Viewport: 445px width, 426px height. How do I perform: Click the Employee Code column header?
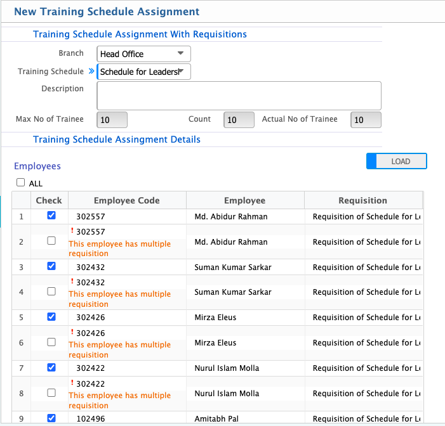point(127,200)
